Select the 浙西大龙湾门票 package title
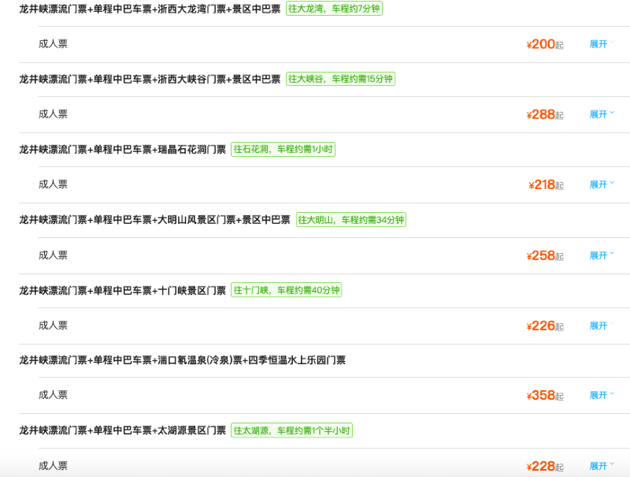 coord(150,9)
